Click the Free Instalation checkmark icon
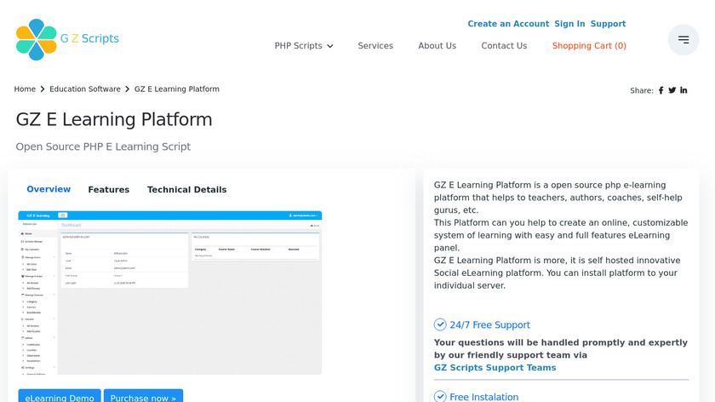Viewport: 715px width, 402px height. tap(440, 396)
